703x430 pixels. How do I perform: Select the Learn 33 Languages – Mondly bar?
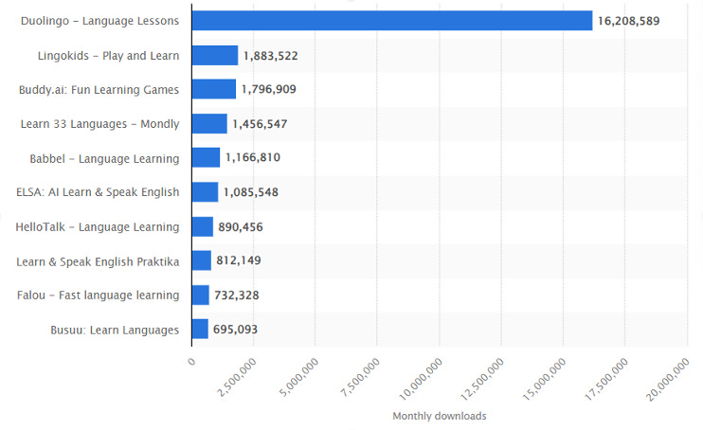pos(209,124)
